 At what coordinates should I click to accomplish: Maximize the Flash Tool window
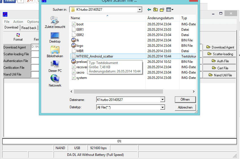221,14
